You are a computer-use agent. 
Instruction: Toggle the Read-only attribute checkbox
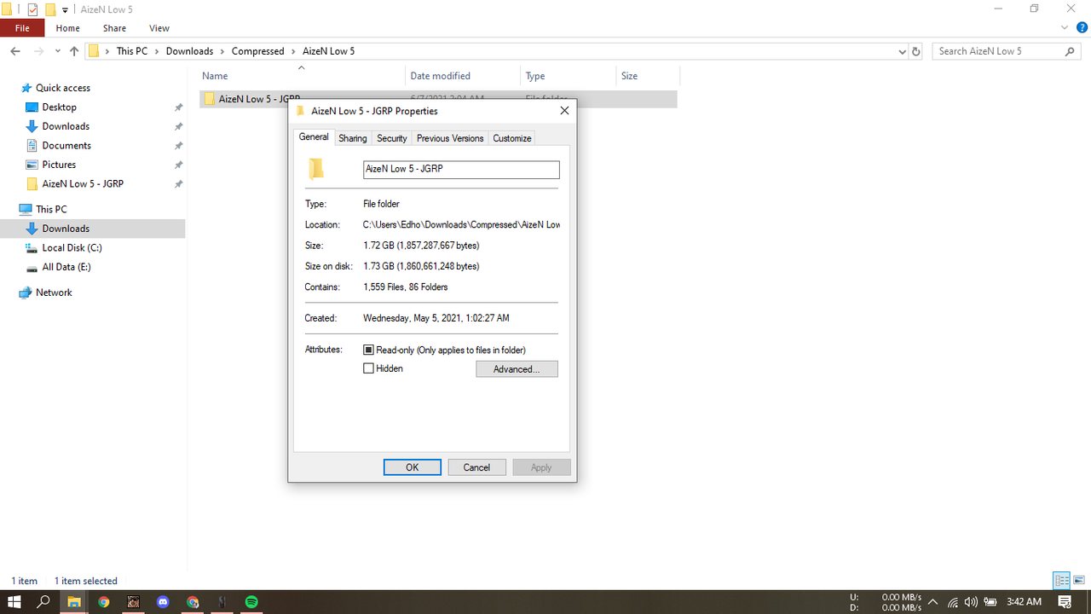pos(369,350)
